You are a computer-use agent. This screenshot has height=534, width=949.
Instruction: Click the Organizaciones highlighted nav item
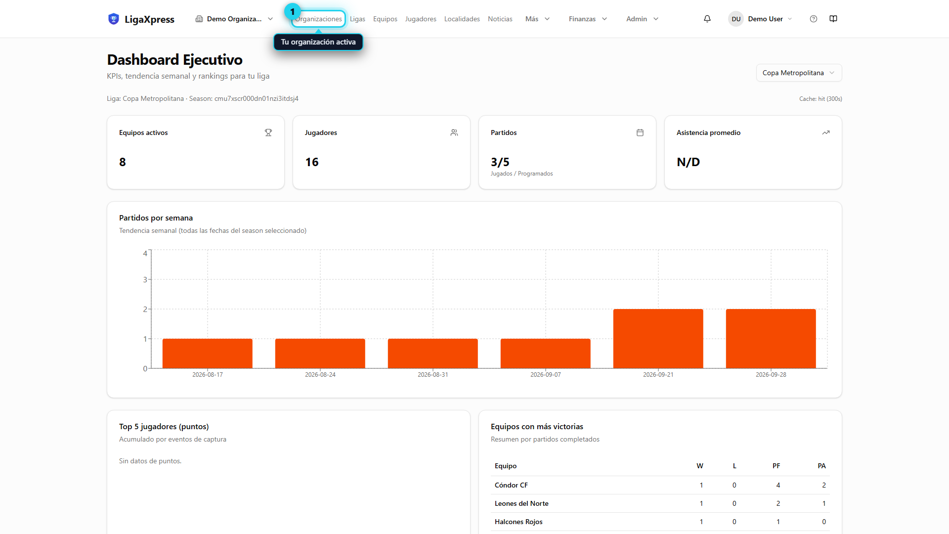tap(318, 19)
